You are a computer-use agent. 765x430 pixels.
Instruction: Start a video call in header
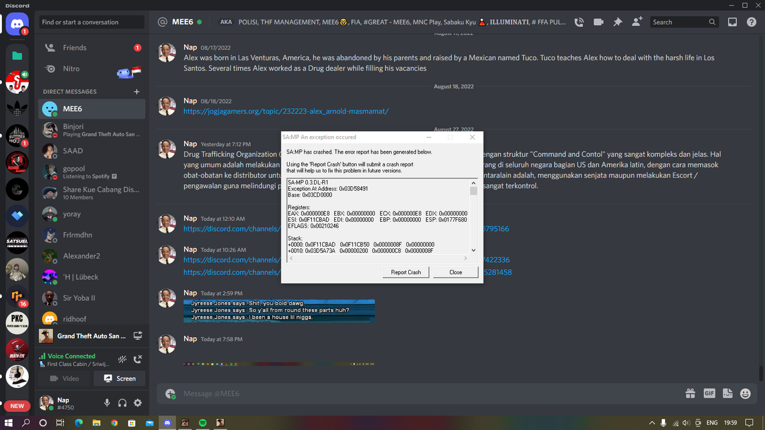pyautogui.click(x=598, y=22)
